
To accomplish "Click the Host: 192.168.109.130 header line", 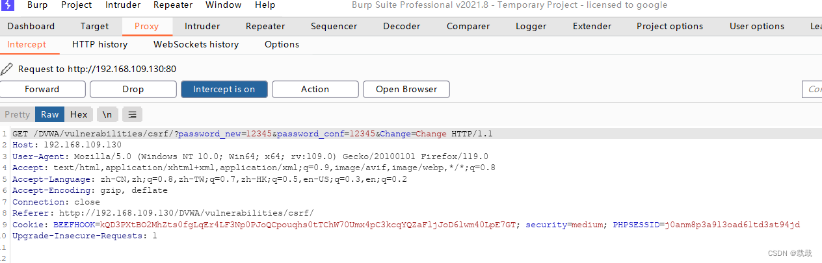I will tap(67, 145).
